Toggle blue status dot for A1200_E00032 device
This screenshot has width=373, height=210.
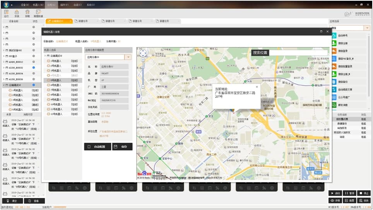coord(34,68)
